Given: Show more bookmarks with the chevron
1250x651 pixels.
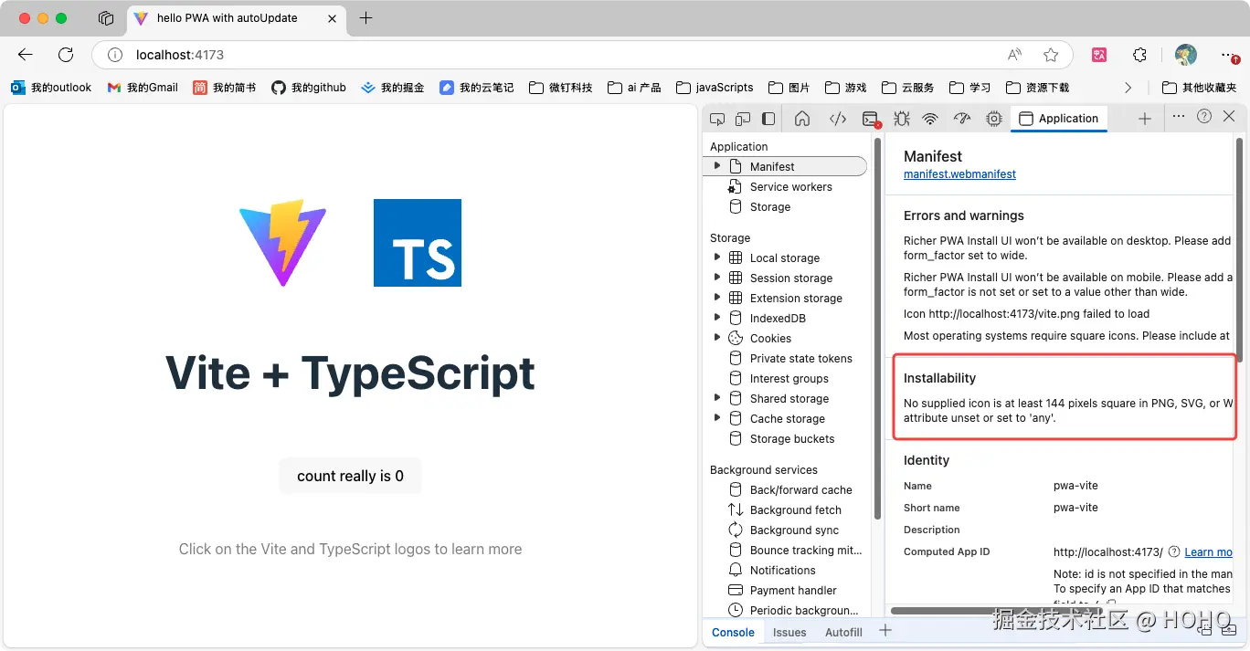Looking at the screenshot, I should (1128, 88).
